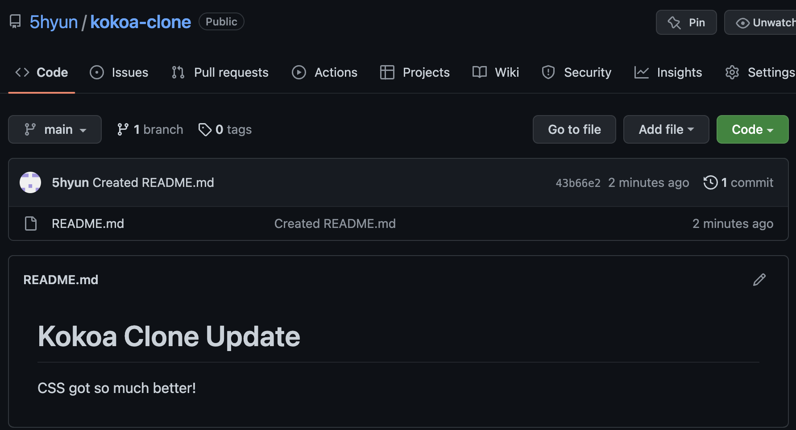Screen dimensions: 796x430
Task: Click the Kokoa Clone Update heading
Action: (169, 336)
